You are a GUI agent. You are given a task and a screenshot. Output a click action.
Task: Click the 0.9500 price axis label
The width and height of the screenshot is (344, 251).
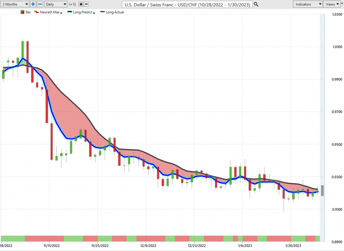(x=337, y=145)
